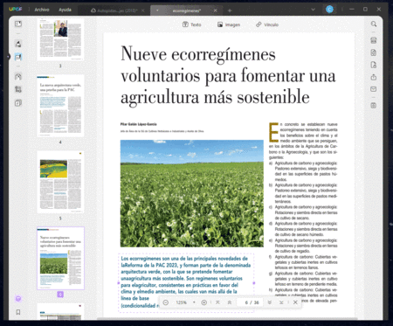Click the cloud icon on Autopistas tab
This screenshot has width=393, height=326.
tap(93, 10)
